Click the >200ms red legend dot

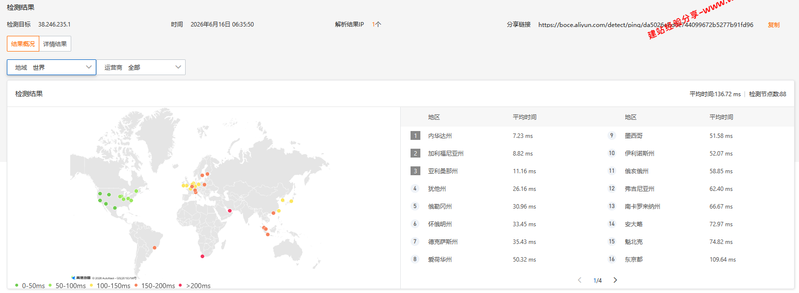tap(180, 285)
